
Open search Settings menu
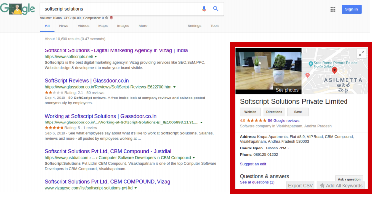[194, 25]
